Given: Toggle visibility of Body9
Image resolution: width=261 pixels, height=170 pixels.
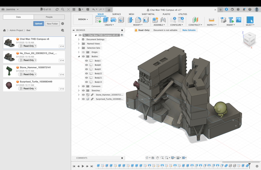Looking at the screenshot, I should (86, 69).
